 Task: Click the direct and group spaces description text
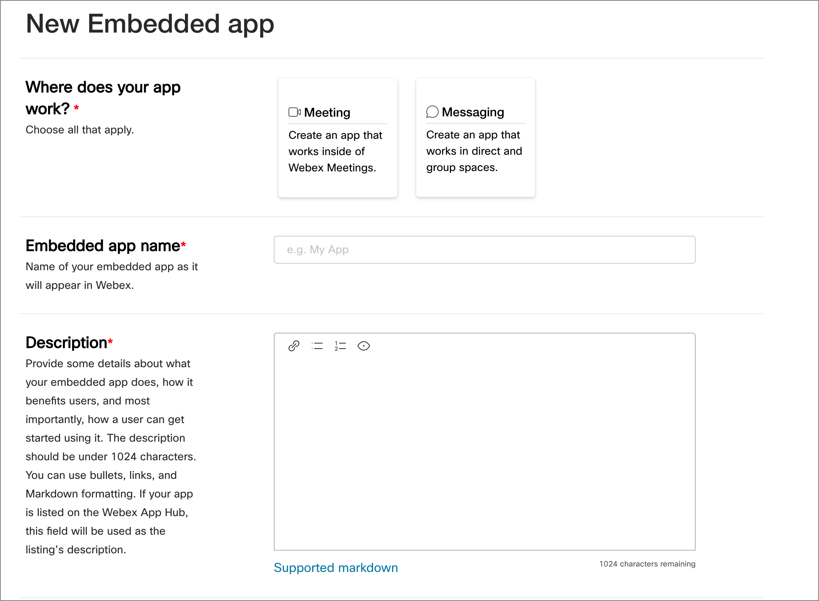[x=474, y=151]
